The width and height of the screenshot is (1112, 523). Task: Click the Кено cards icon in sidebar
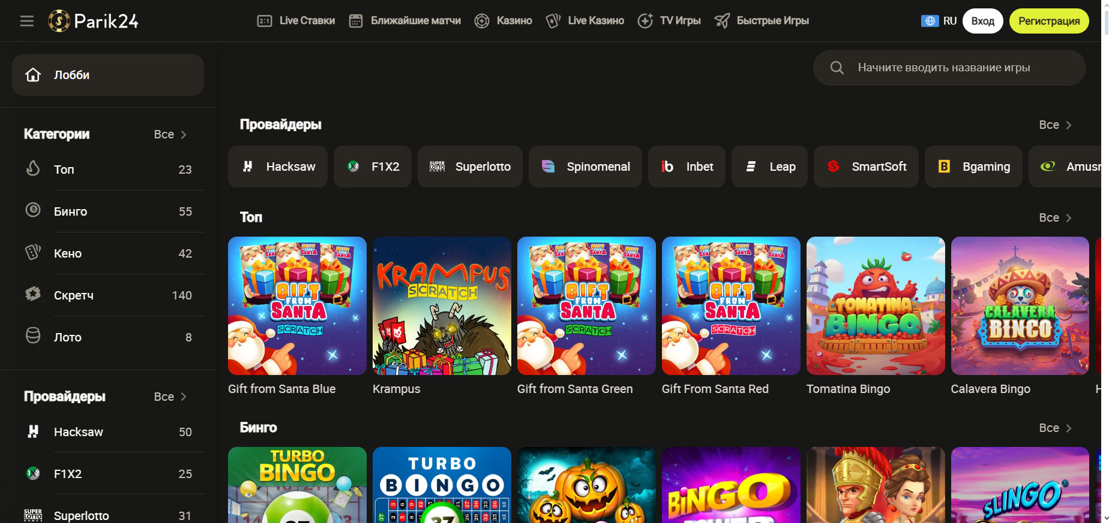point(33,252)
